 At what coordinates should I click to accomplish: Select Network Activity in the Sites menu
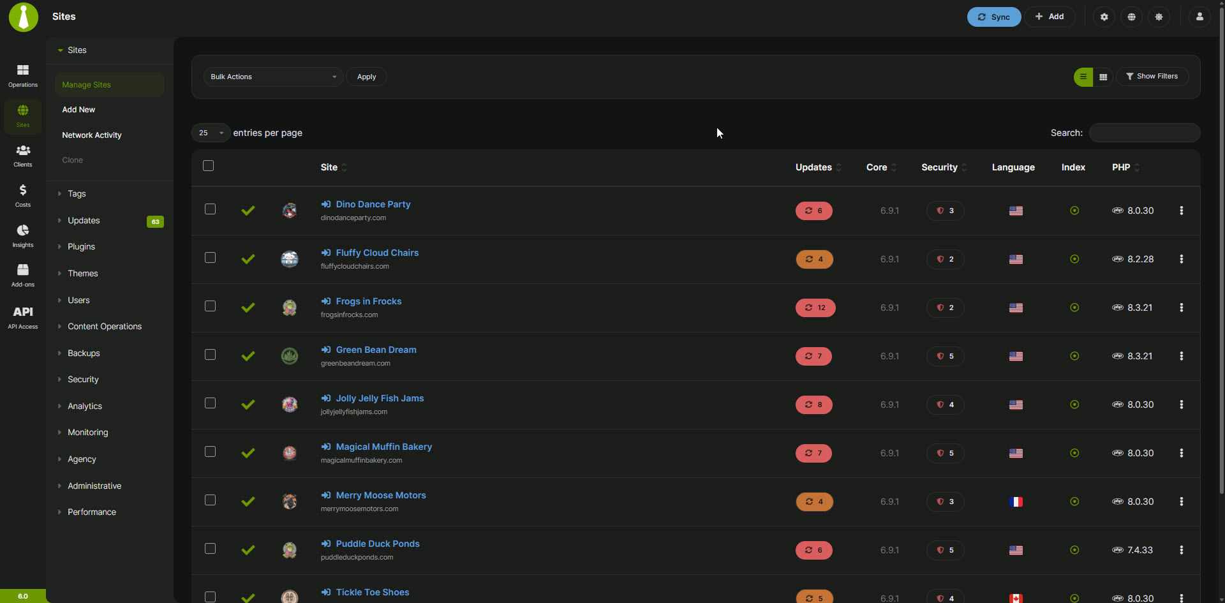tap(91, 135)
